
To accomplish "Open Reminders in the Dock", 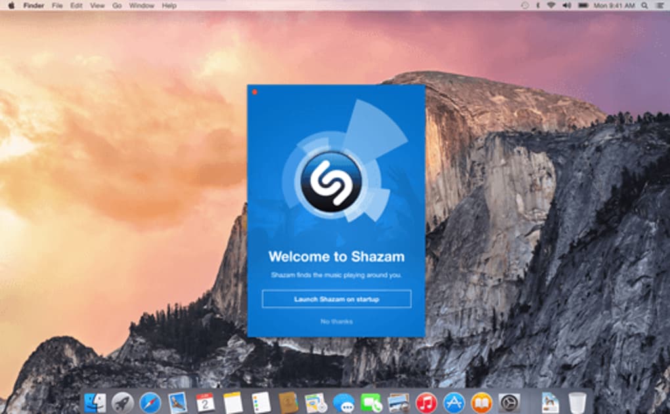I will pyautogui.click(x=261, y=402).
